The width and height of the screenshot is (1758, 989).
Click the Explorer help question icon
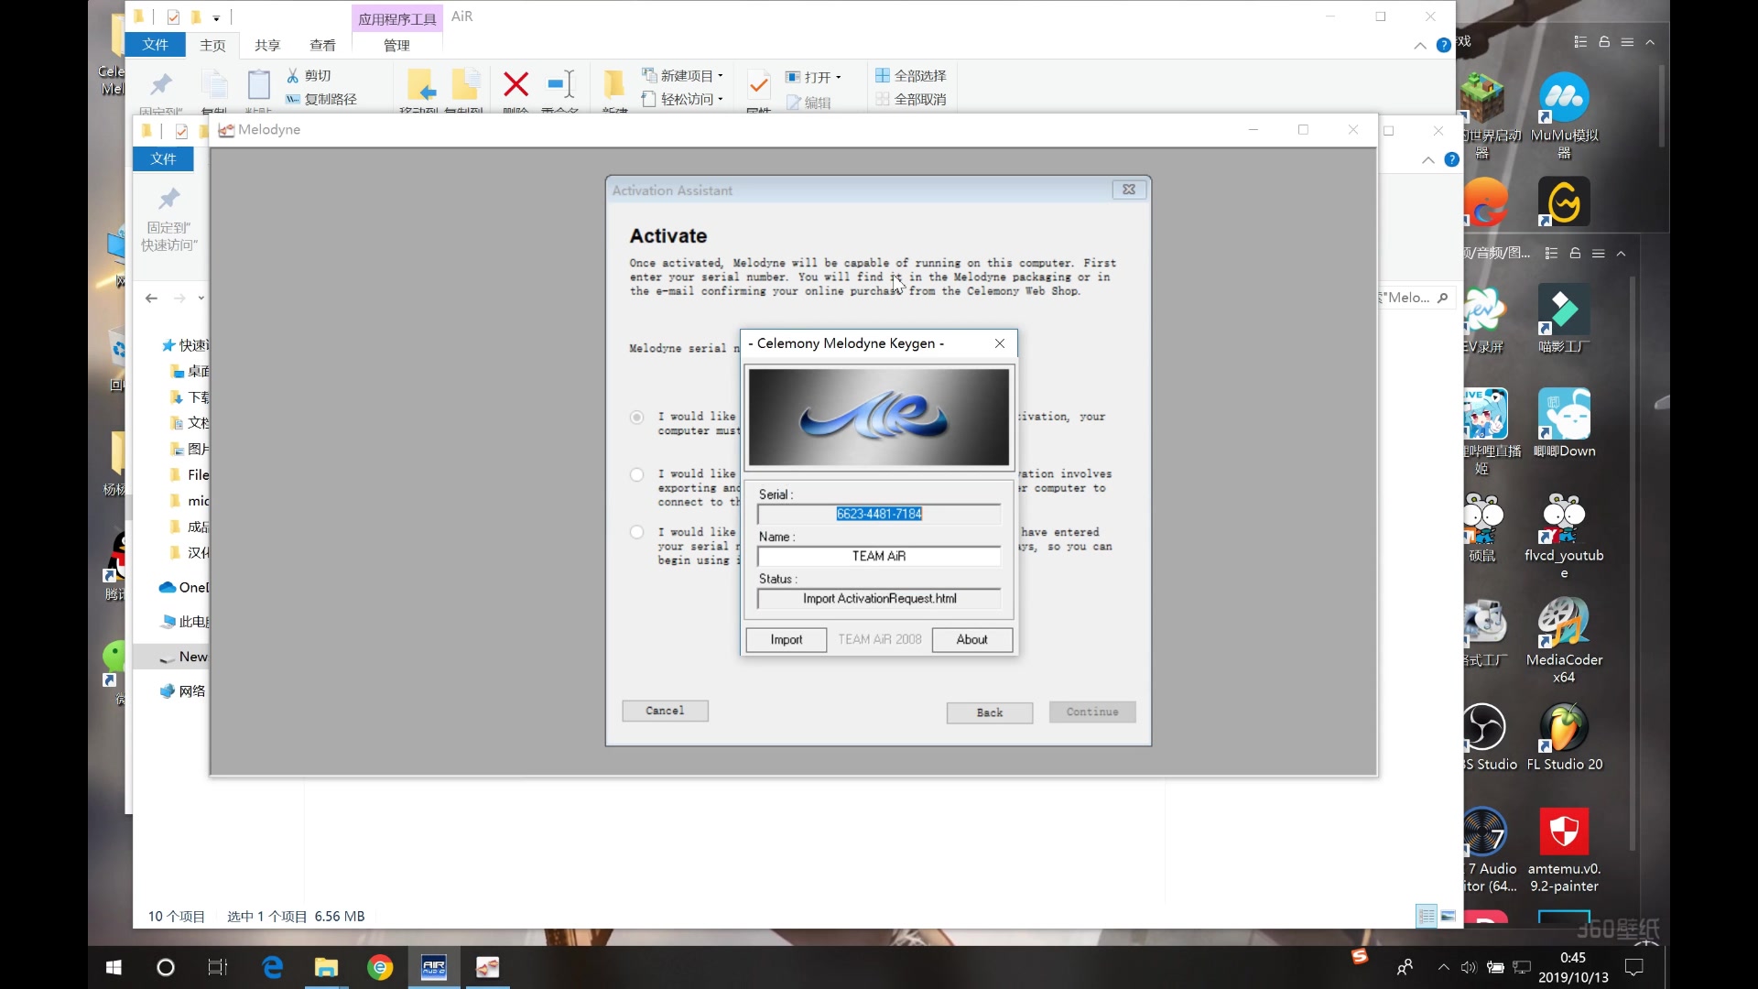click(1444, 45)
